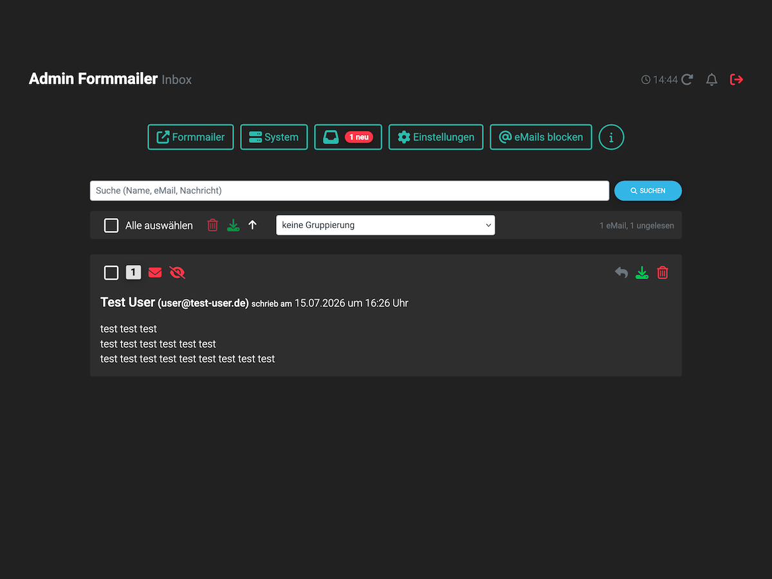Go to the System tab
This screenshot has width=772, height=579.
pos(274,137)
